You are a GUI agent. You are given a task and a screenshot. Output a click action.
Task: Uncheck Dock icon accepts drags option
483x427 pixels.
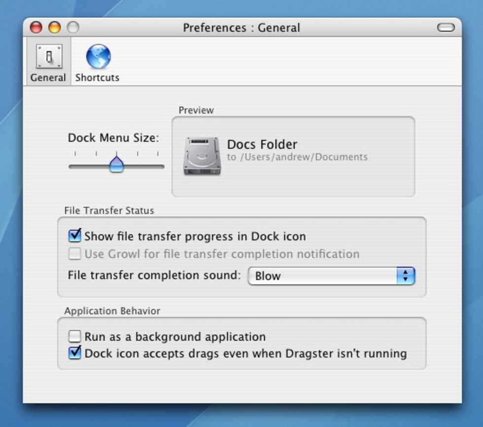pyautogui.click(x=75, y=353)
